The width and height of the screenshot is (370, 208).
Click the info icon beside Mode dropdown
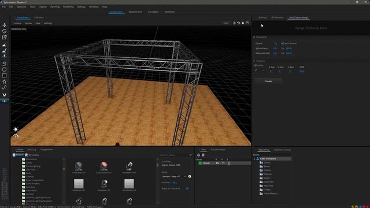click(x=190, y=176)
